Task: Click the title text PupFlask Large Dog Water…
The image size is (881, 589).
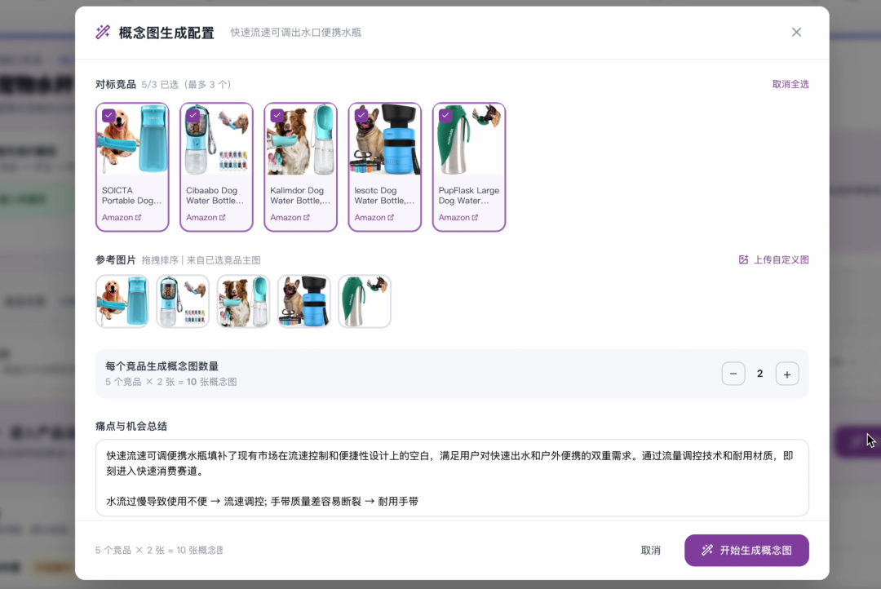Action: point(468,196)
